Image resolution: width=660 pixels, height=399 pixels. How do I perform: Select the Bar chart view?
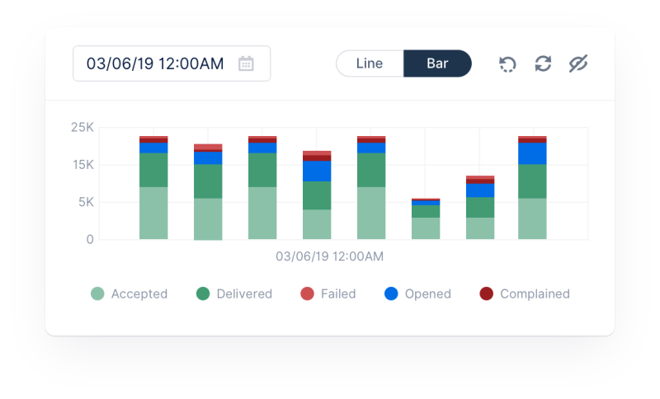click(x=437, y=63)
